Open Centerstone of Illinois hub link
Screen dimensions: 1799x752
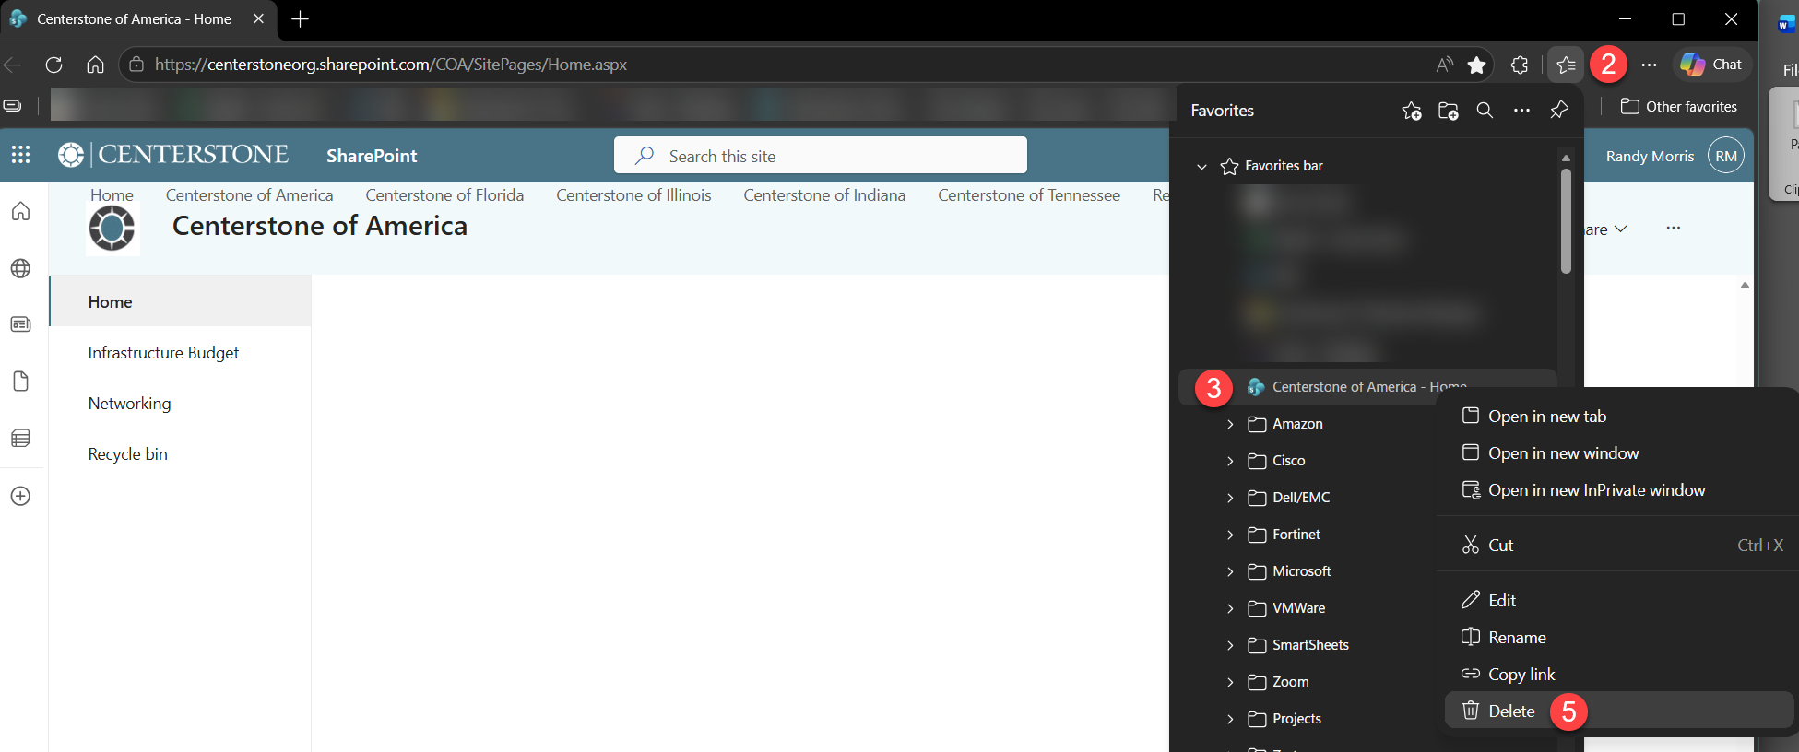pyautogui.click(x=633, y=195)
